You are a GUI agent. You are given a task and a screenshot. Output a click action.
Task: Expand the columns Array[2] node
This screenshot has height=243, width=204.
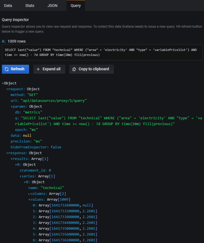29,194
